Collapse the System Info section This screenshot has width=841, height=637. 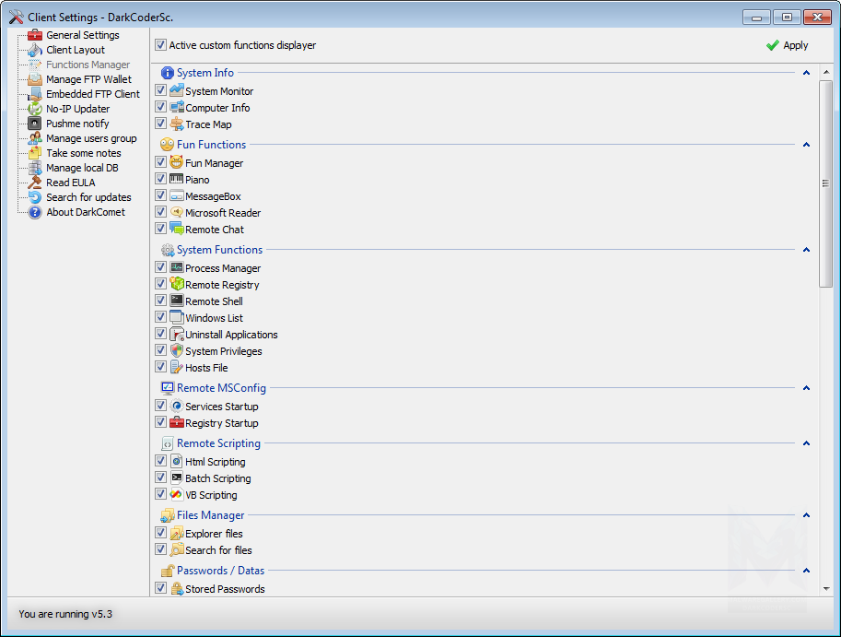(x=806, y=73)
